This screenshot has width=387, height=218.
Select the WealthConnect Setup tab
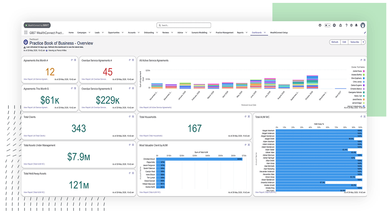(x=279, y=32)
